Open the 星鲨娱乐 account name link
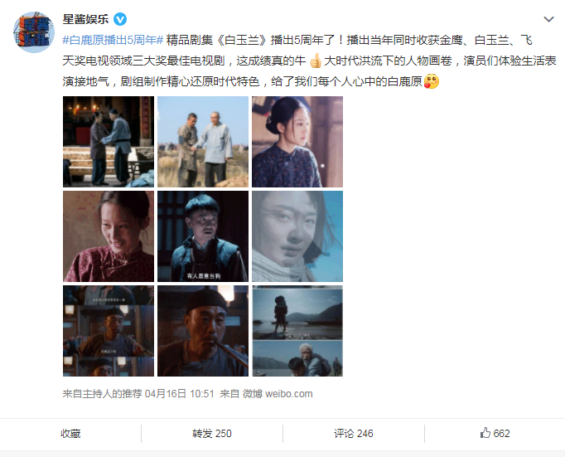Image resolution: width=565 pixels, height=457 pixels. tap(86, 19)
